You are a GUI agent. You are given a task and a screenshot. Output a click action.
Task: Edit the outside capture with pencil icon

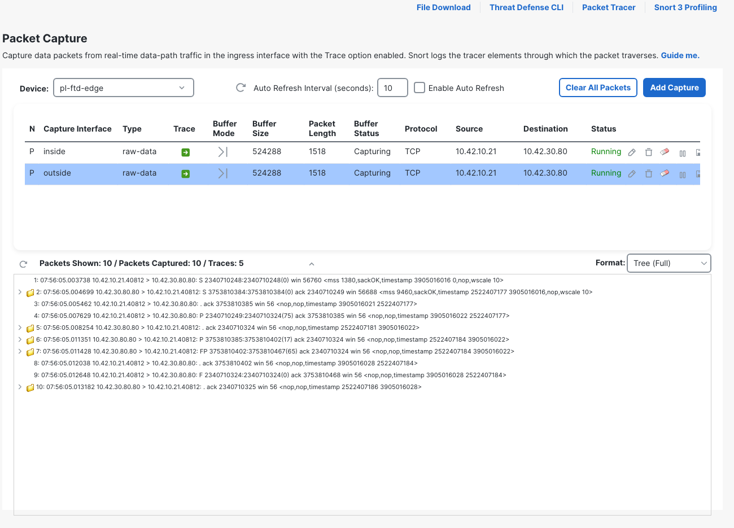(632, 174)
